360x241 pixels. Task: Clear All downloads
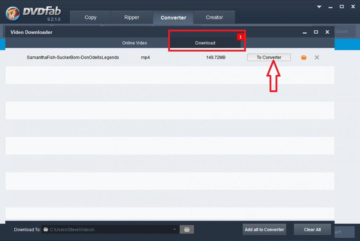click(x=312, y=229)
